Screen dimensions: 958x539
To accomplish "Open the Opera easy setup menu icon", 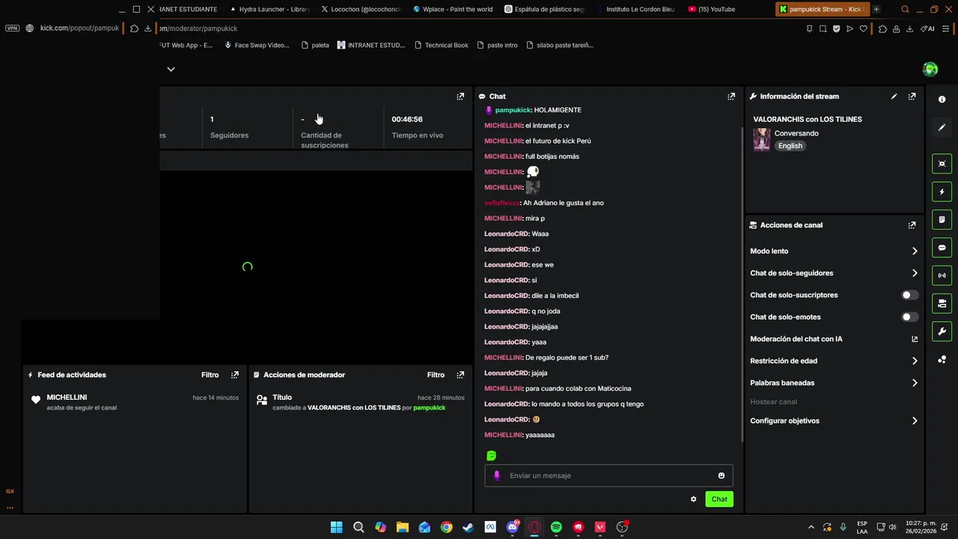I will click(x=947, y=28).
